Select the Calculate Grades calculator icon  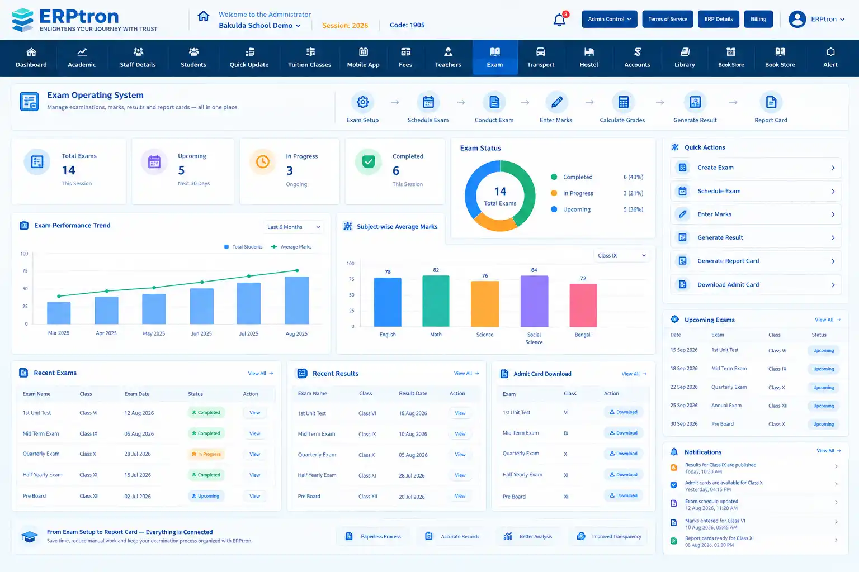[623, 102]
